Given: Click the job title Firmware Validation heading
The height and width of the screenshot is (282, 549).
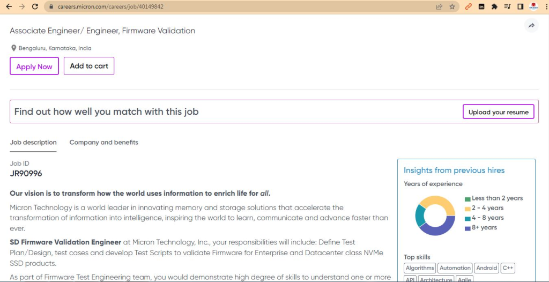Looking at the screenshot, I should (102, 31).
